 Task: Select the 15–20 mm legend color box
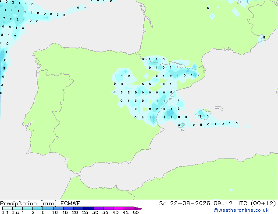[x=68, y=208]
